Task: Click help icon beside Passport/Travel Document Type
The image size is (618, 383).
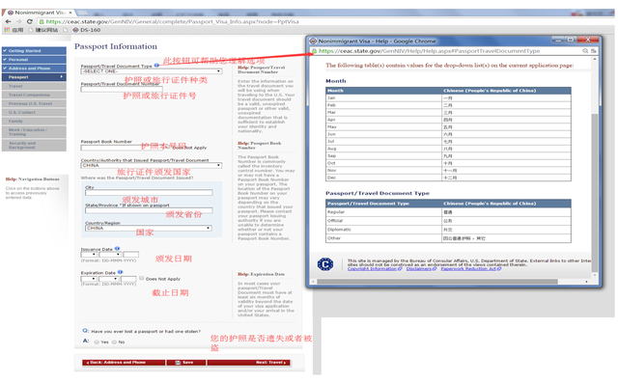Action: pos(156,66)
